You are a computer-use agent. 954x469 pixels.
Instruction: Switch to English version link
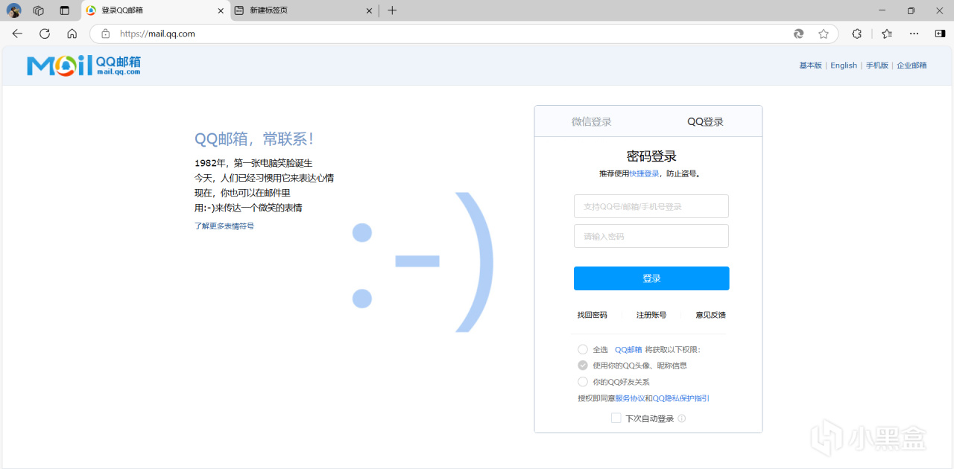pos(844,66)
